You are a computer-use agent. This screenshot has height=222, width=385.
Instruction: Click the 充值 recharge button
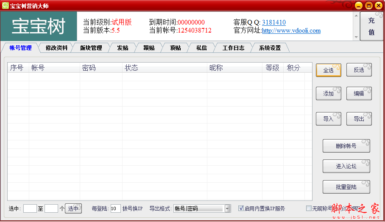[371, 26]
